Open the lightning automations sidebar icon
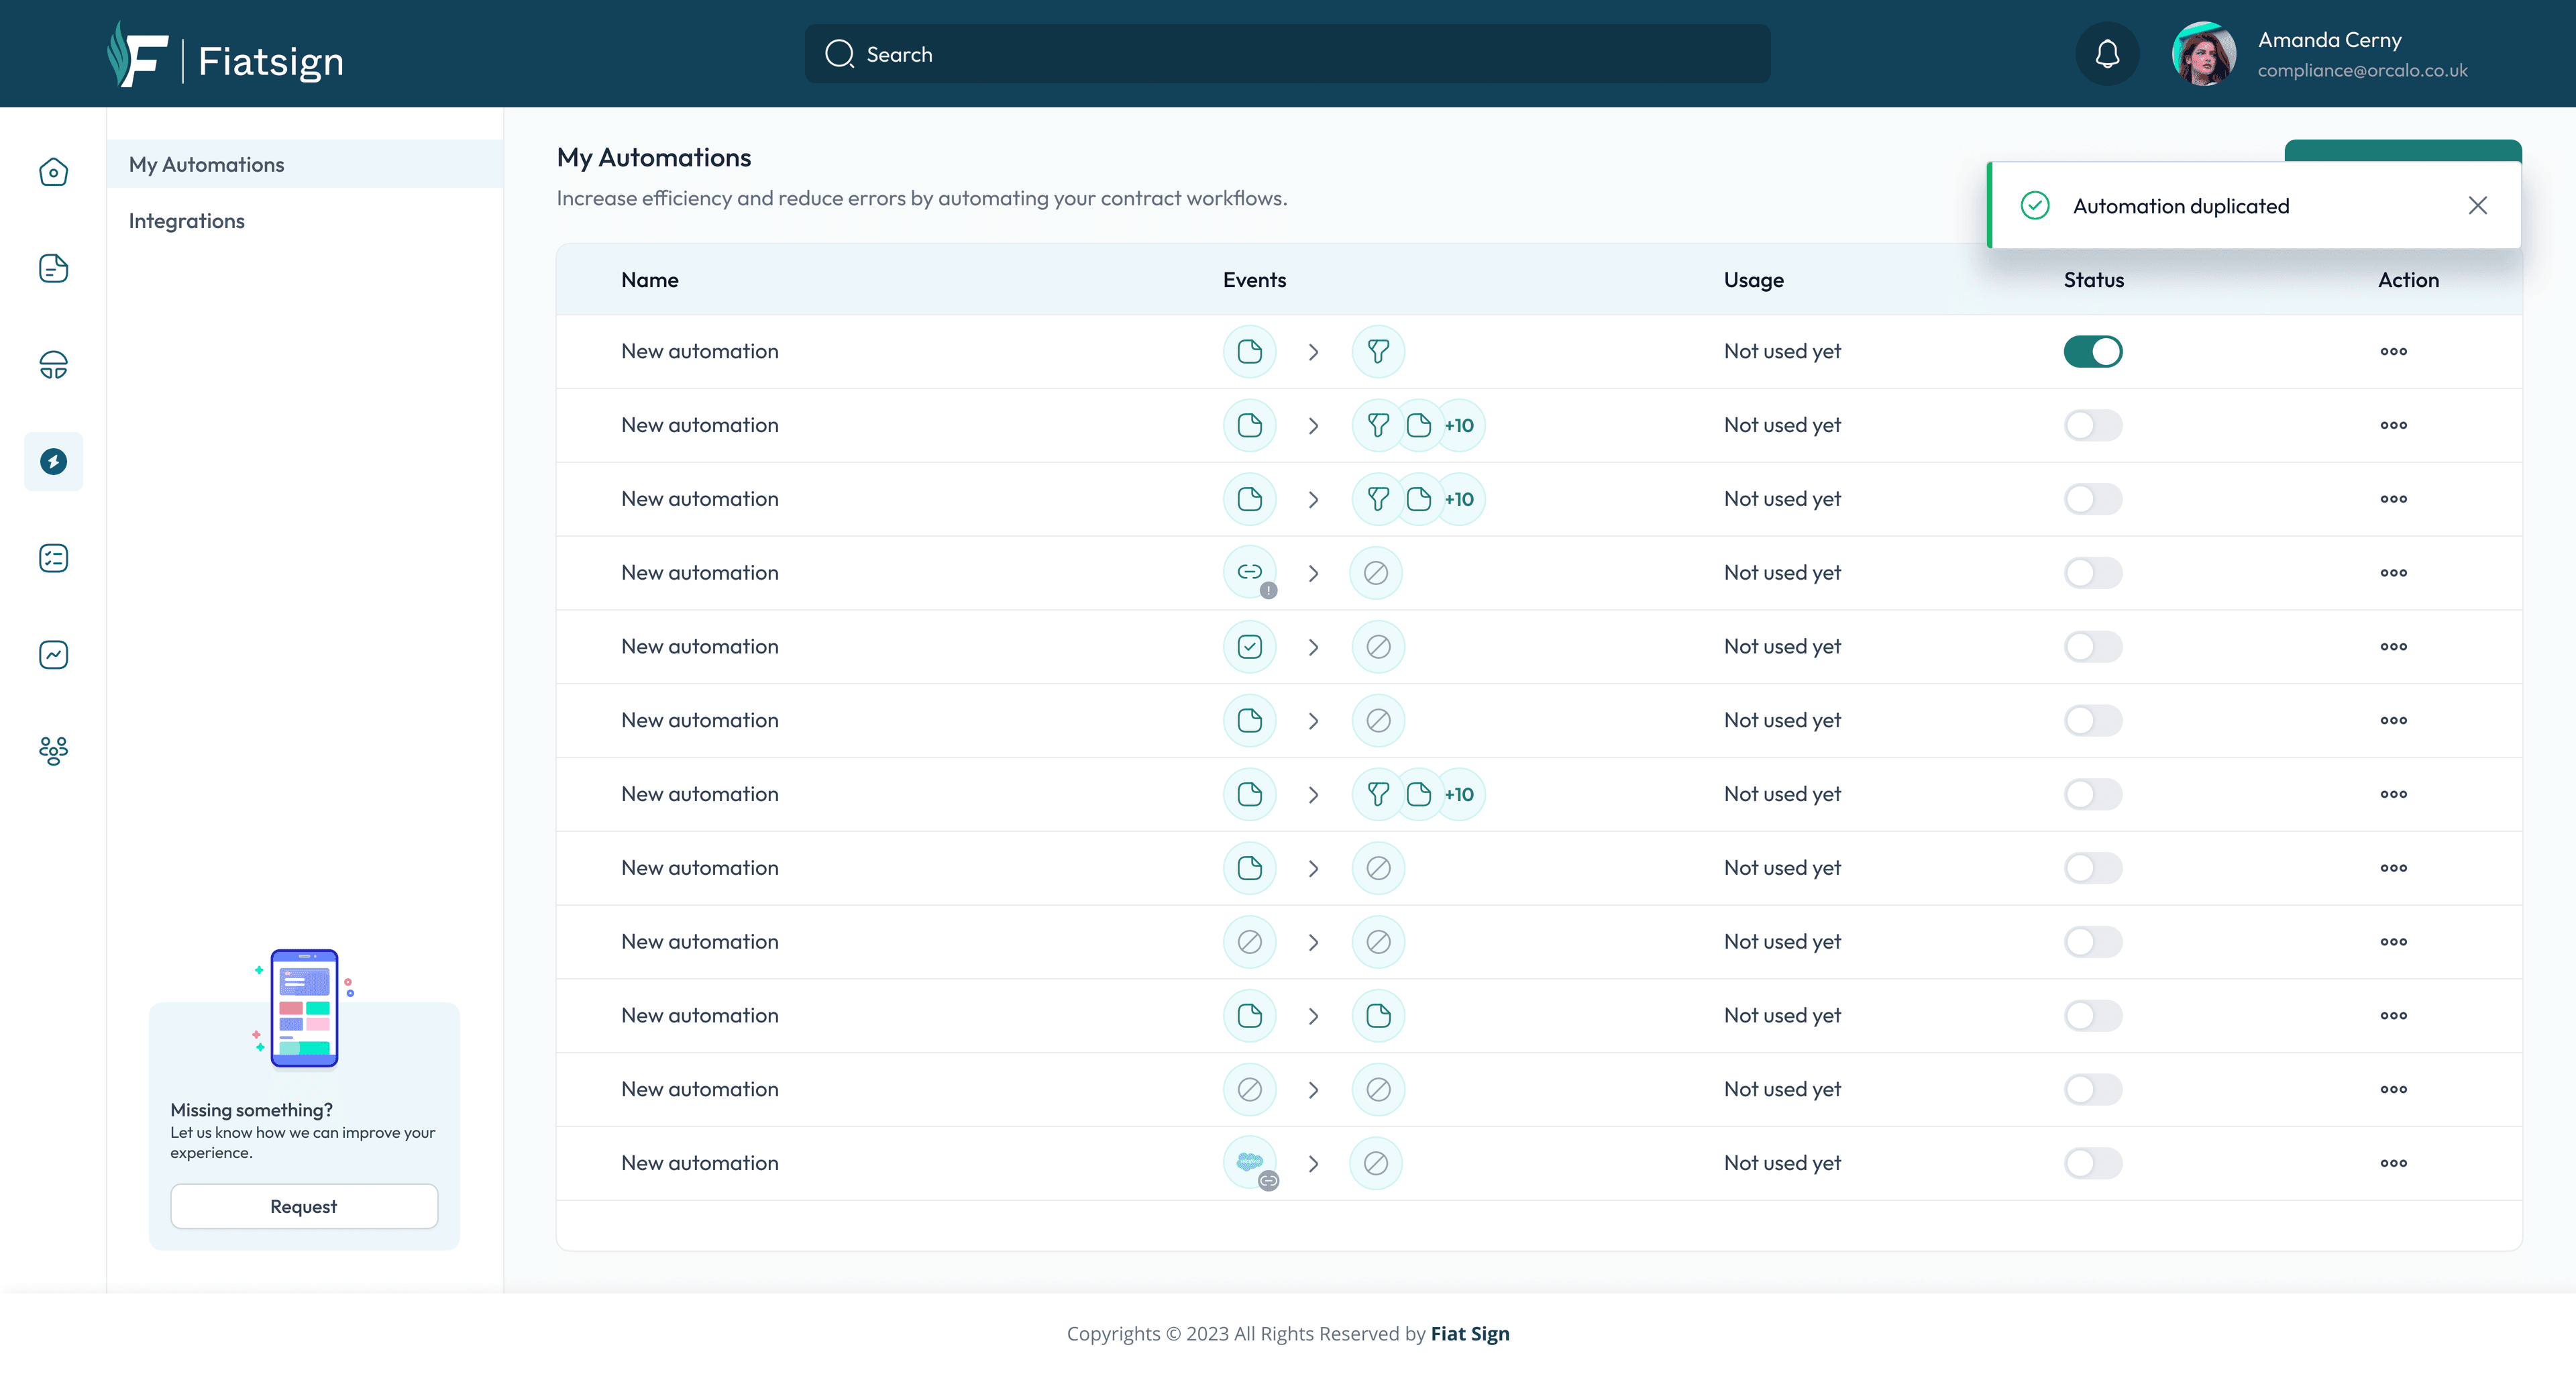This screenshot has height=1374, width=2576. 53,461
